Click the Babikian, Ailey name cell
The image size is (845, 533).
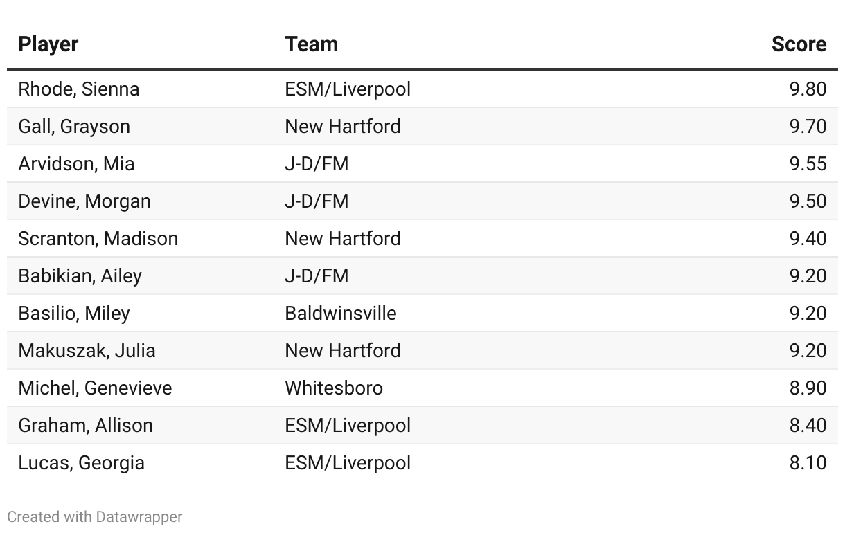pyautogui.click(x=80, y=276)
